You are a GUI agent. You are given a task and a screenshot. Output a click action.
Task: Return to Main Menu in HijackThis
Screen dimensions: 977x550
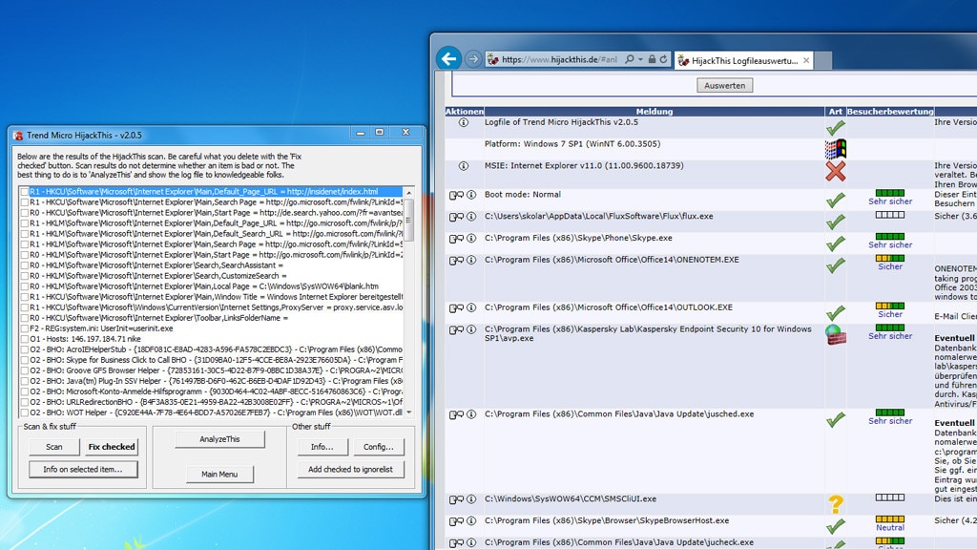(219, 474)
